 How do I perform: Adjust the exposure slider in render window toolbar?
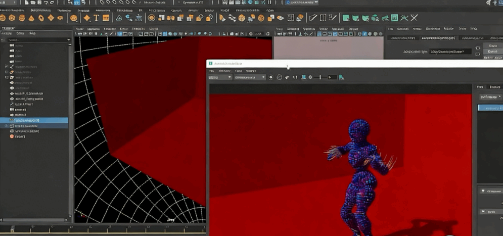pos(320,77)
